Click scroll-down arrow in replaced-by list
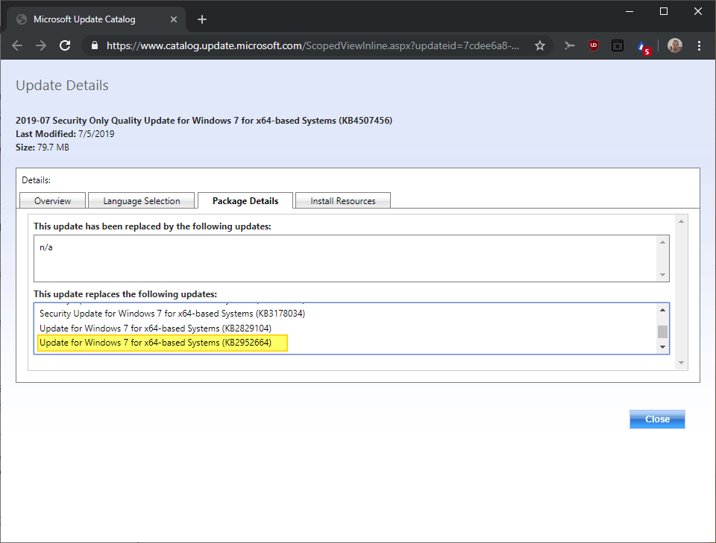Image resolution: width=716 pixels, height=543 pixels. [x=662, y=275]
